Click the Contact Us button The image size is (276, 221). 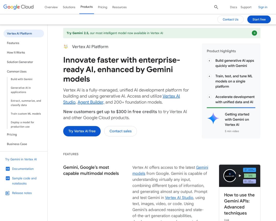click(x=231, y=19)
